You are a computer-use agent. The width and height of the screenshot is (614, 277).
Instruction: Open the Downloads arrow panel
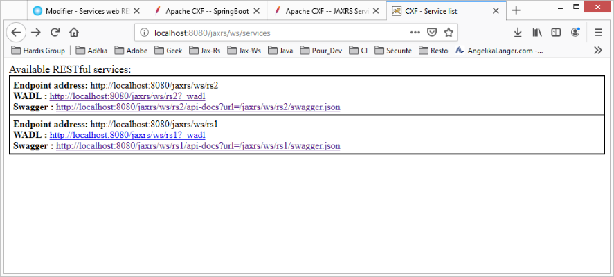click(518, 33)
